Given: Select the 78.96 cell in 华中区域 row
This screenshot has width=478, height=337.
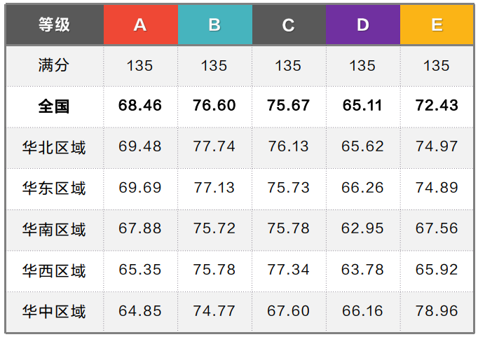Looking at the screenshot, I should 437,311.
